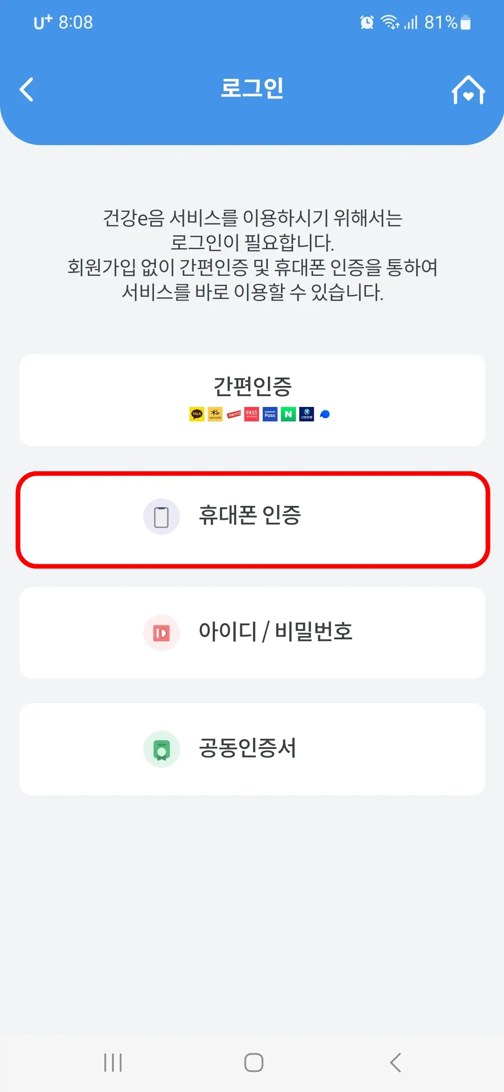504x1092 pixels.
Task: Select the Toss authentication icon
Action: 324,414
